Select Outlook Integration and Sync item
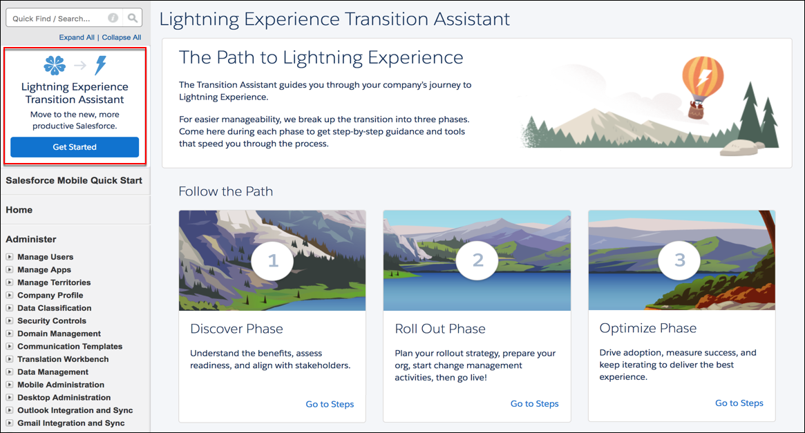 point(75,411)
